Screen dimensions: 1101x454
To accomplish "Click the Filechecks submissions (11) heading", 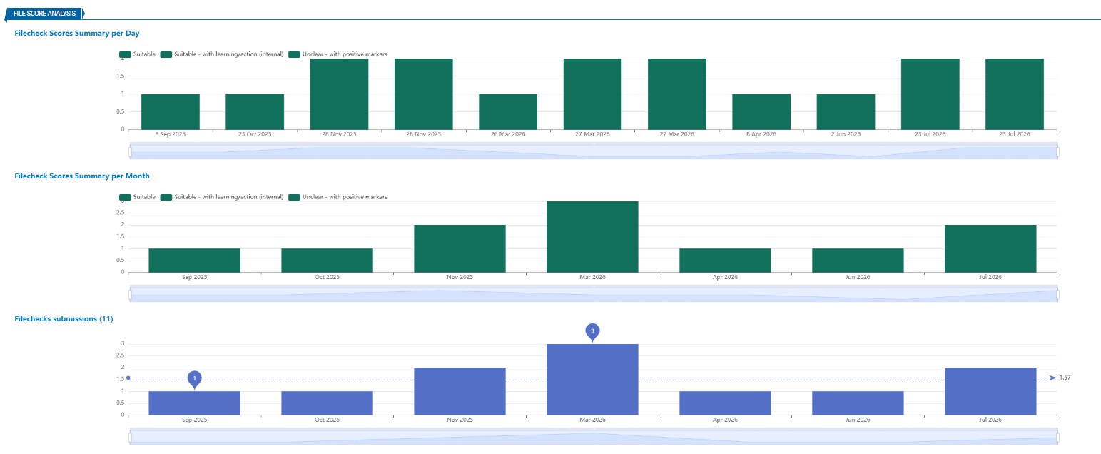I will [64, 318].
